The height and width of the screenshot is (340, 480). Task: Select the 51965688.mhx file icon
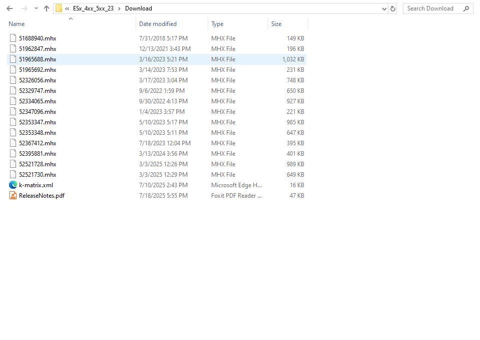[13, 59]
